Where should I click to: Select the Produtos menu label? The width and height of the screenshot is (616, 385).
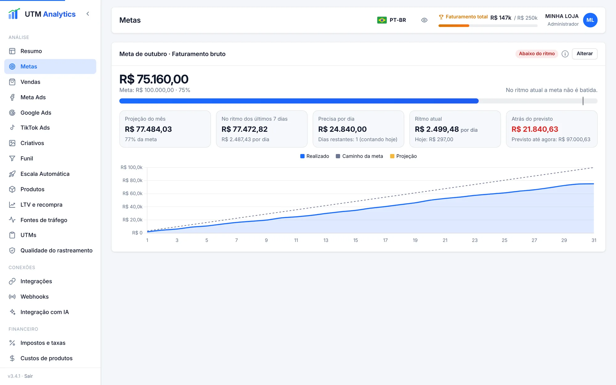pyautogui.click(x=32, y=189)
